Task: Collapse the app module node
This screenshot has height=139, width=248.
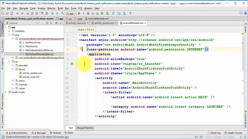Action: coord(6,27)
